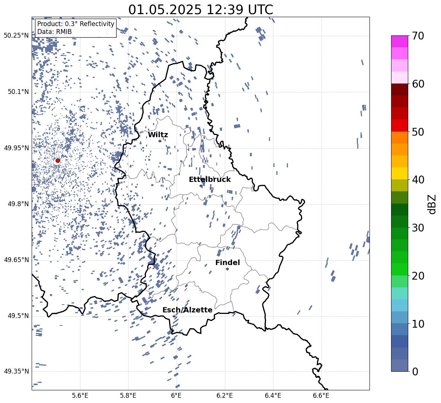Click the Ettelbruck city label
Screen dimensions: 441x403
(x=210, y=180)
